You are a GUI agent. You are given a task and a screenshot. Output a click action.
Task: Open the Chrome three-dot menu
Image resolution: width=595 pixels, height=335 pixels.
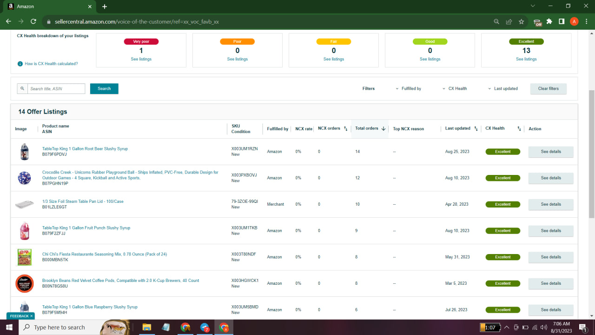pyautogui.click(x=586, y=21)
